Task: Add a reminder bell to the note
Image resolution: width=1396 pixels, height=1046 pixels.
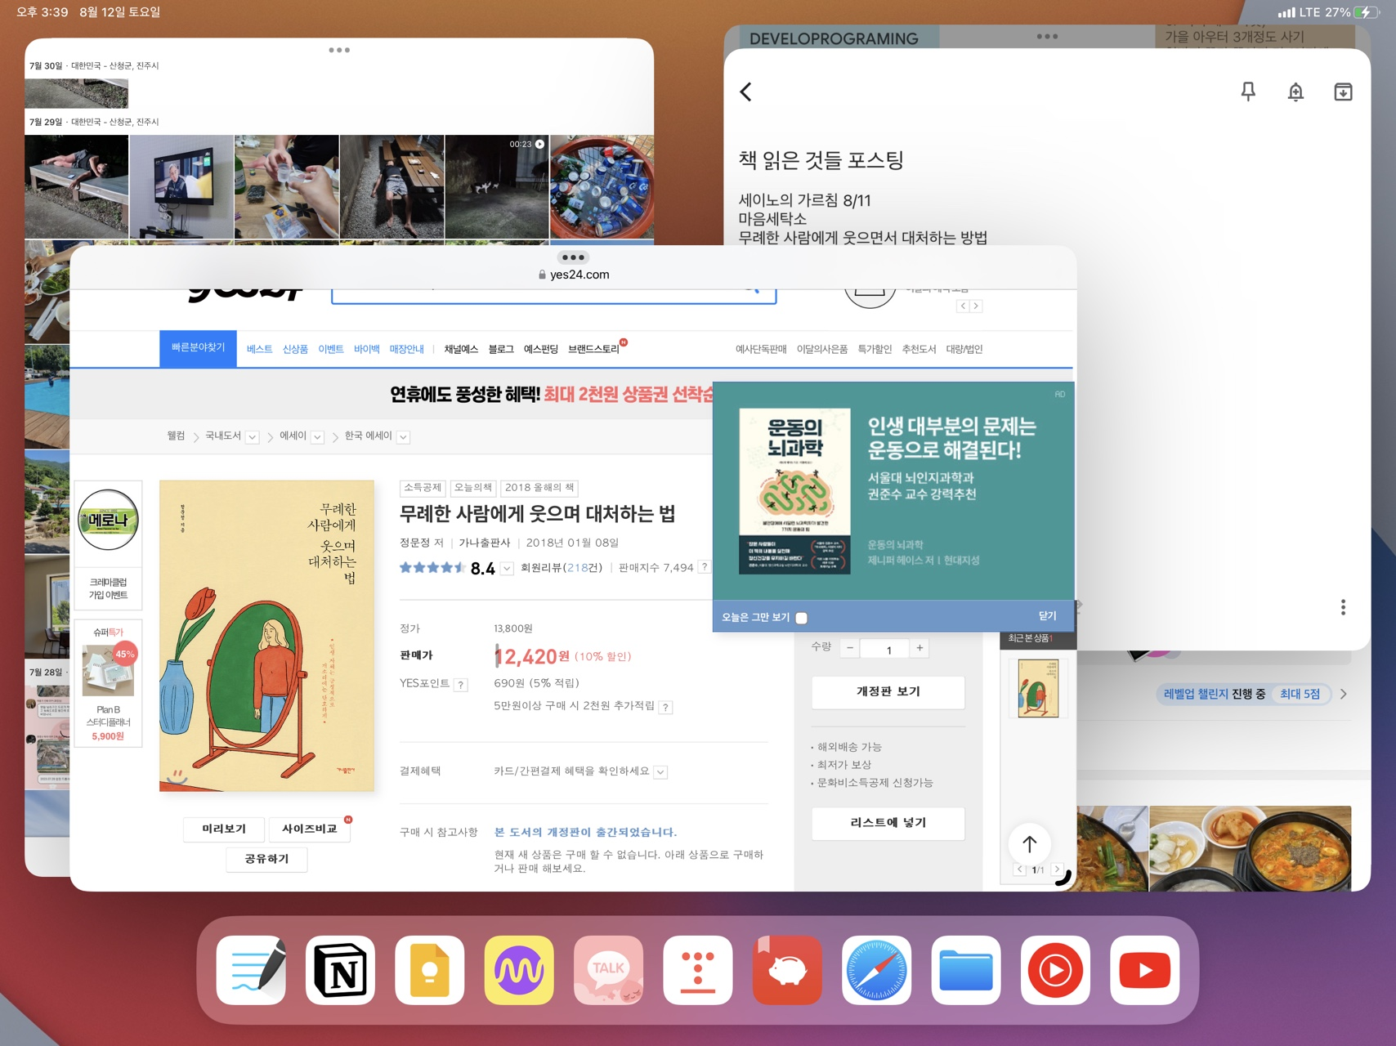Action: click(x=1295, y=92)
